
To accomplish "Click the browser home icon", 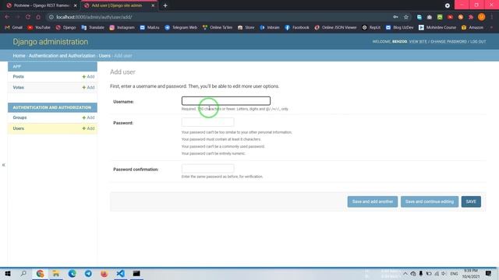I will pos(38,17).
